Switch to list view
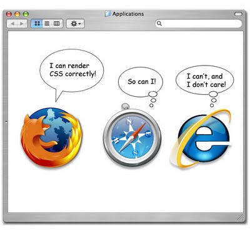Viewport: 250px width, 233px height. [47, 24]
